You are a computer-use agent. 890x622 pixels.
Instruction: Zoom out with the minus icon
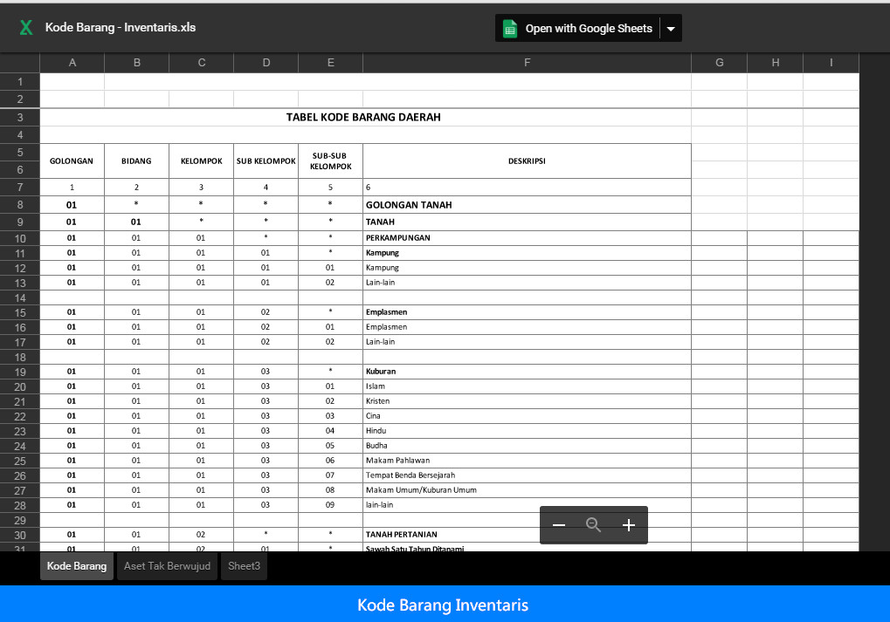[558, 525]
